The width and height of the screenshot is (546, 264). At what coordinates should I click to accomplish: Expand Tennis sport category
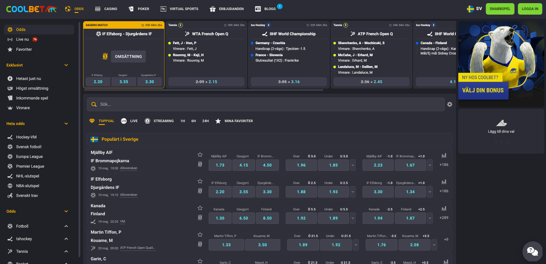click(x=66, y=251)
